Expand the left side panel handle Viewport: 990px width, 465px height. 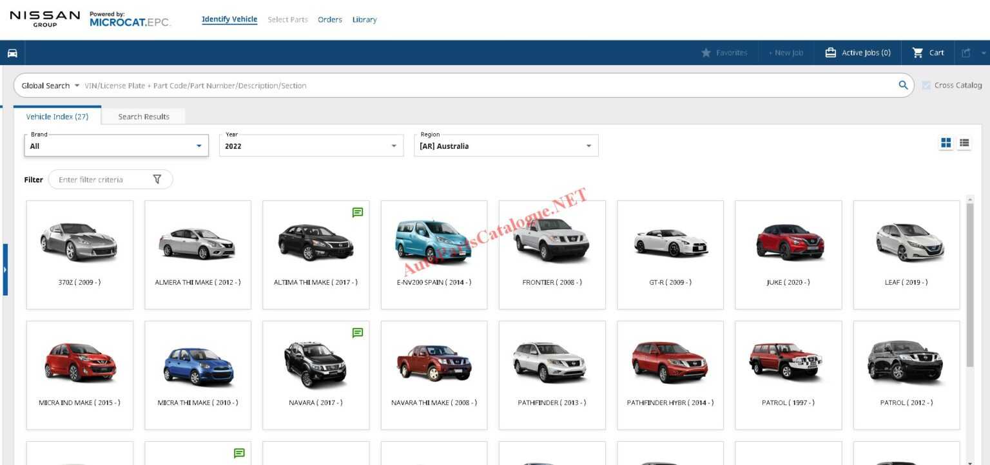click(5, 269)
